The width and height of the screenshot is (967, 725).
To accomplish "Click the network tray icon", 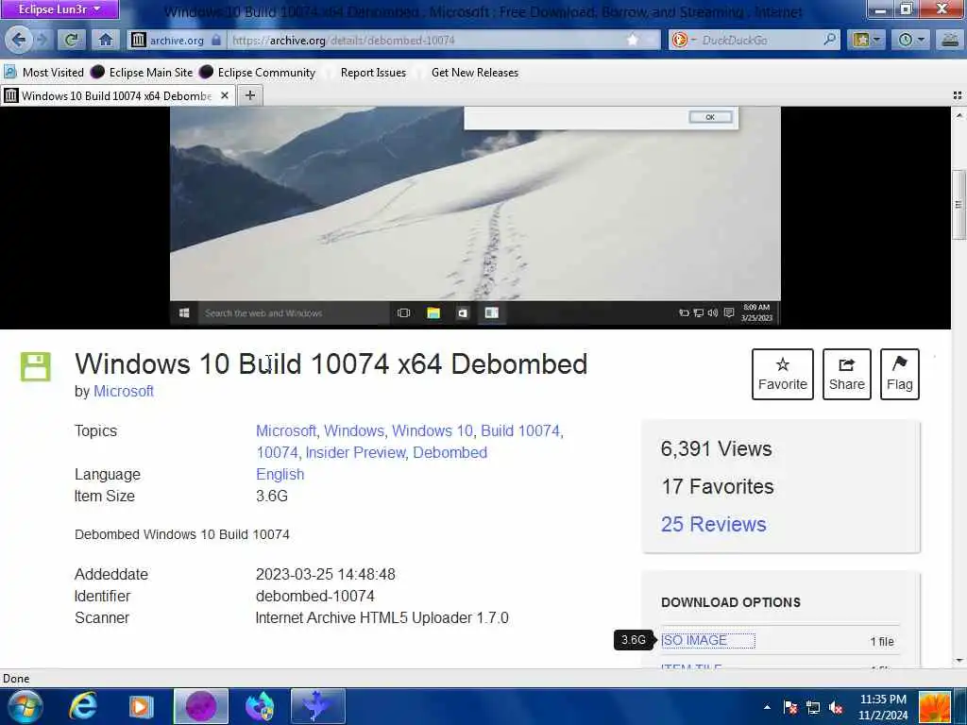I will (813, 707).
